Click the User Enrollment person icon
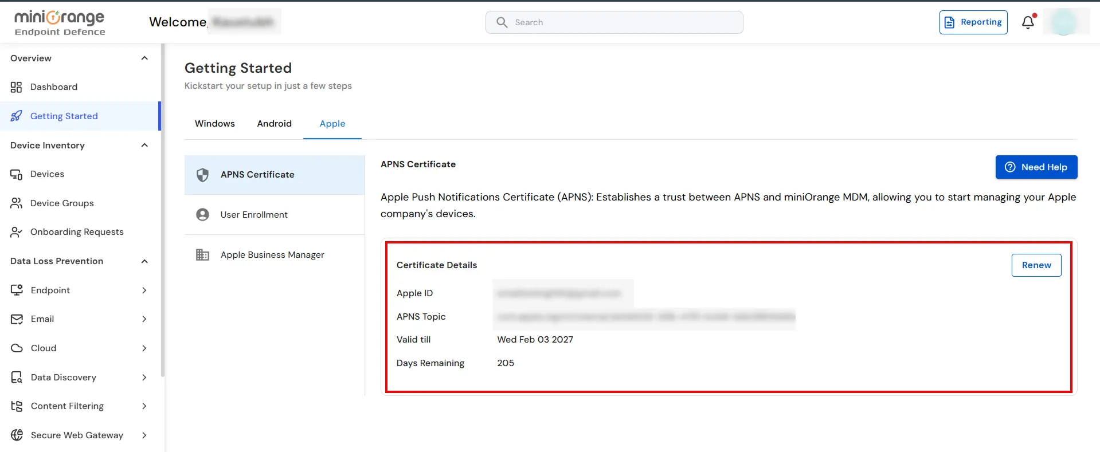Screen dimensions: 1100x452 [x=202, y=215]
